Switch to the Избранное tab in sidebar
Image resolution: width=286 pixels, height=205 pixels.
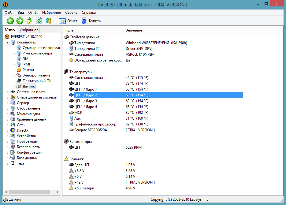[x=29, y=30]
